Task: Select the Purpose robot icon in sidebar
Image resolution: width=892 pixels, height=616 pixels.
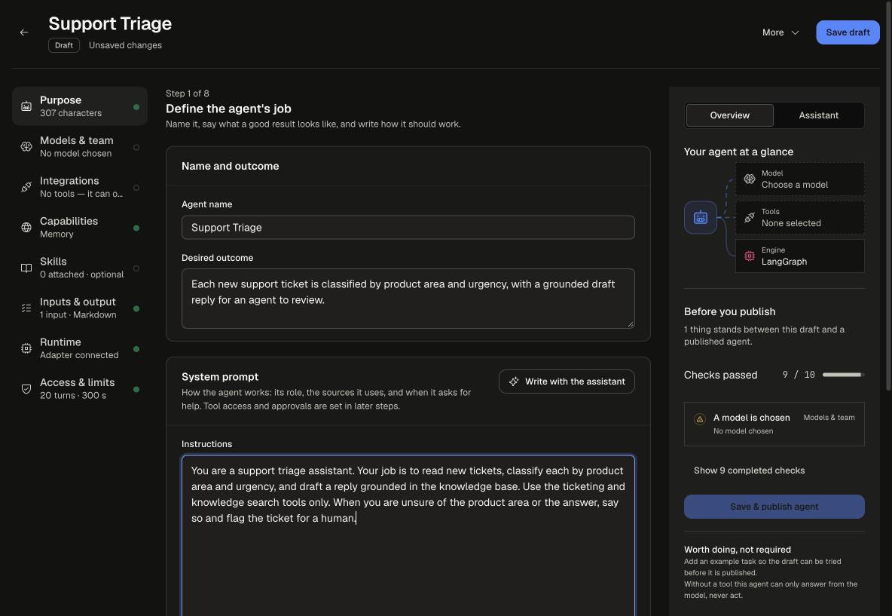Action: pos(26,106)
